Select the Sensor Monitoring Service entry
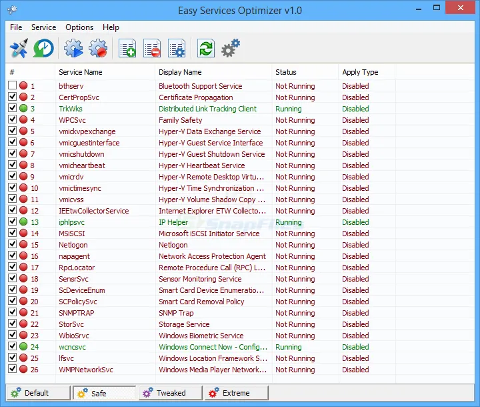The width and height of the screenshot is (480, 407). tap(200, 279)
